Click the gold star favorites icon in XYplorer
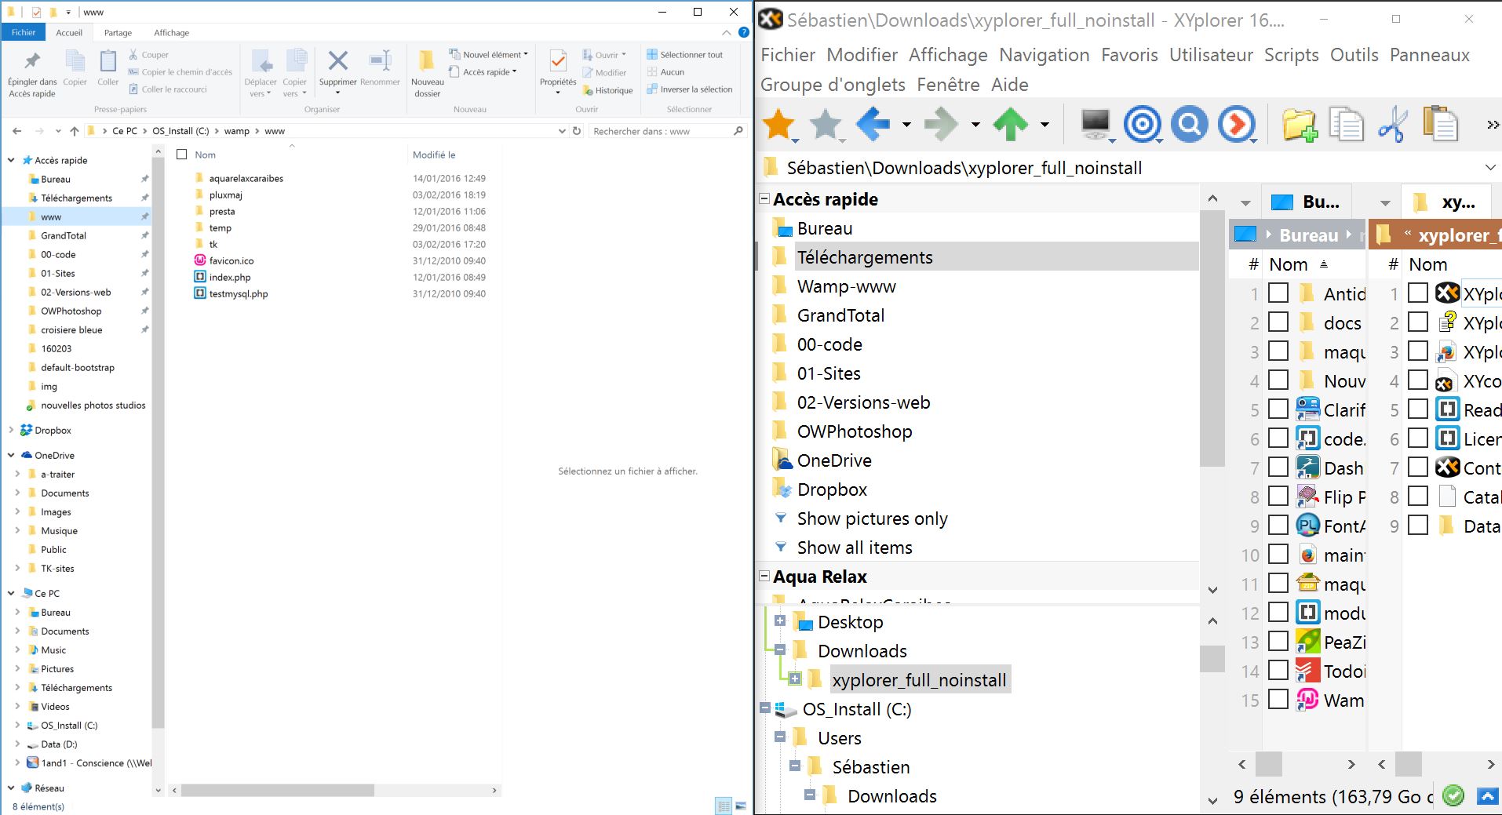1502x815 pixels. (x=778, y=125)
